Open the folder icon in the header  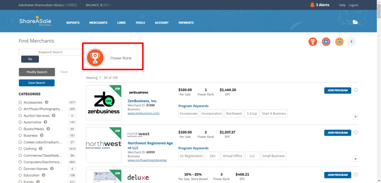(x=355, y=22)
